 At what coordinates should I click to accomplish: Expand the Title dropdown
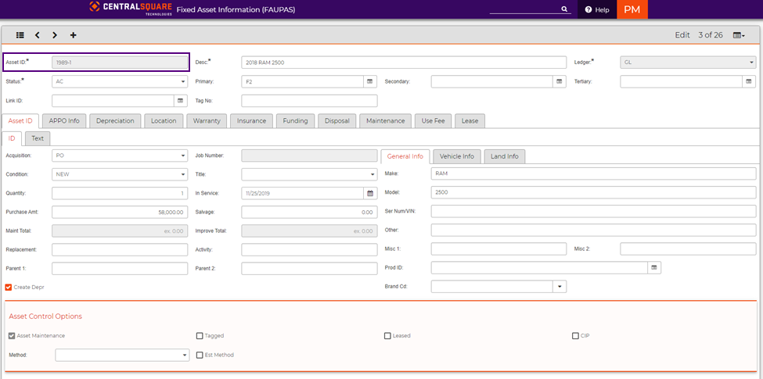pyautogui.click(x=373, y=174)
